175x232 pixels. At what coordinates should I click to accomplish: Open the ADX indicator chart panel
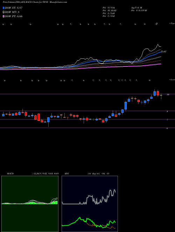click(x=90, y=204)
